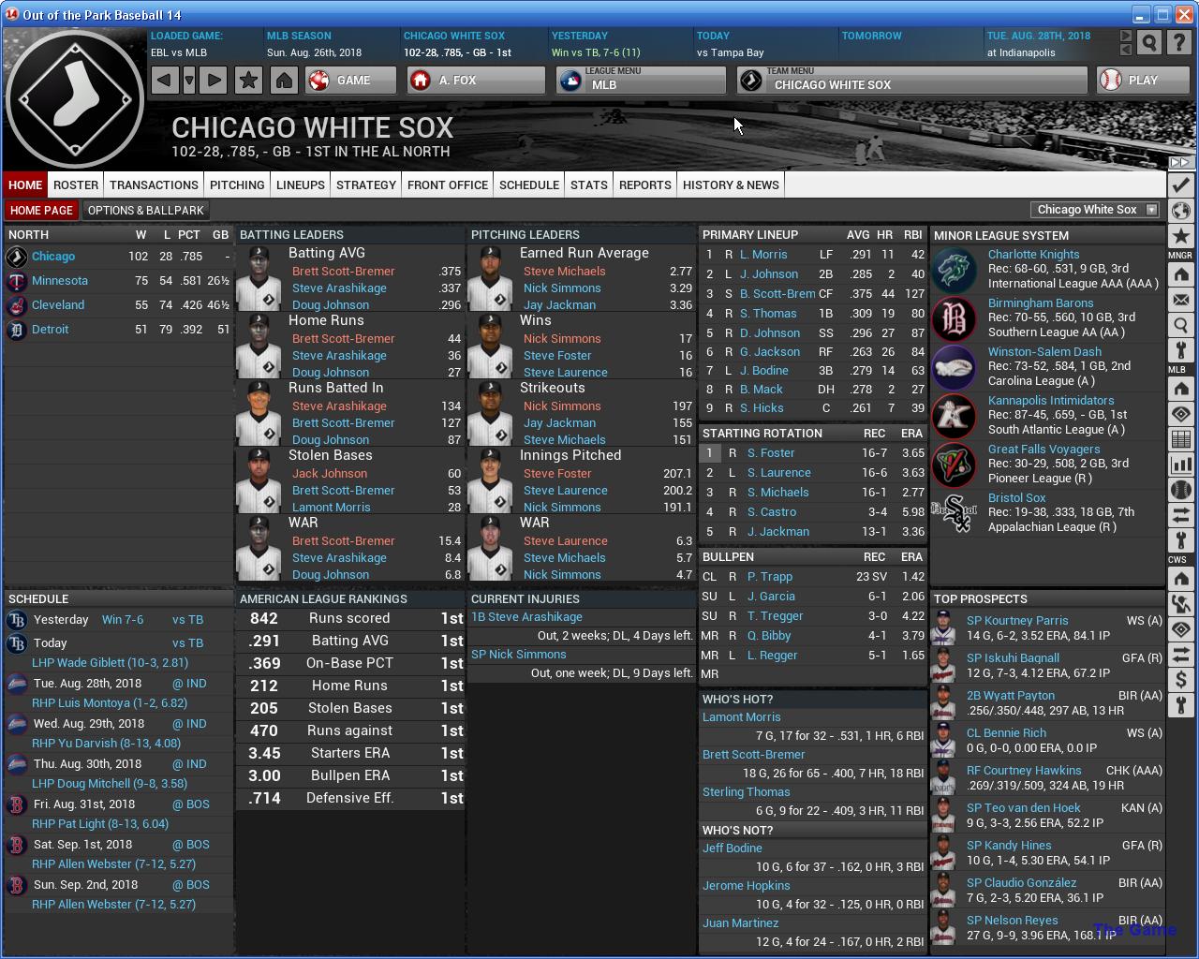Open Lamont Morris under Who's Hot

[741, 717]
